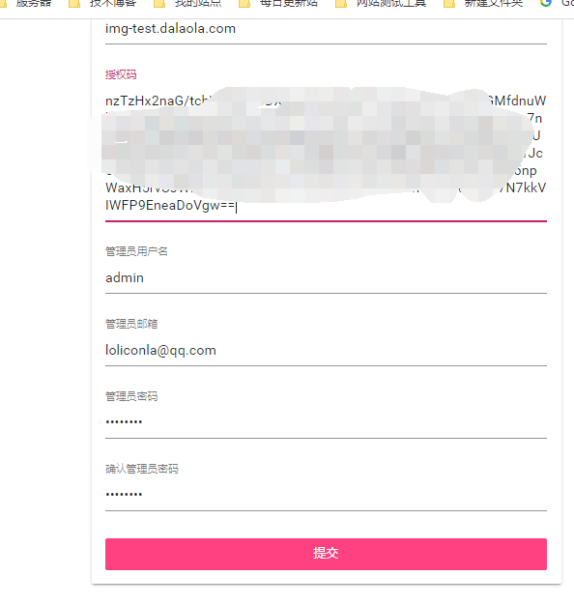Open the 服务器 bookmarks bar item

[28, 4]
